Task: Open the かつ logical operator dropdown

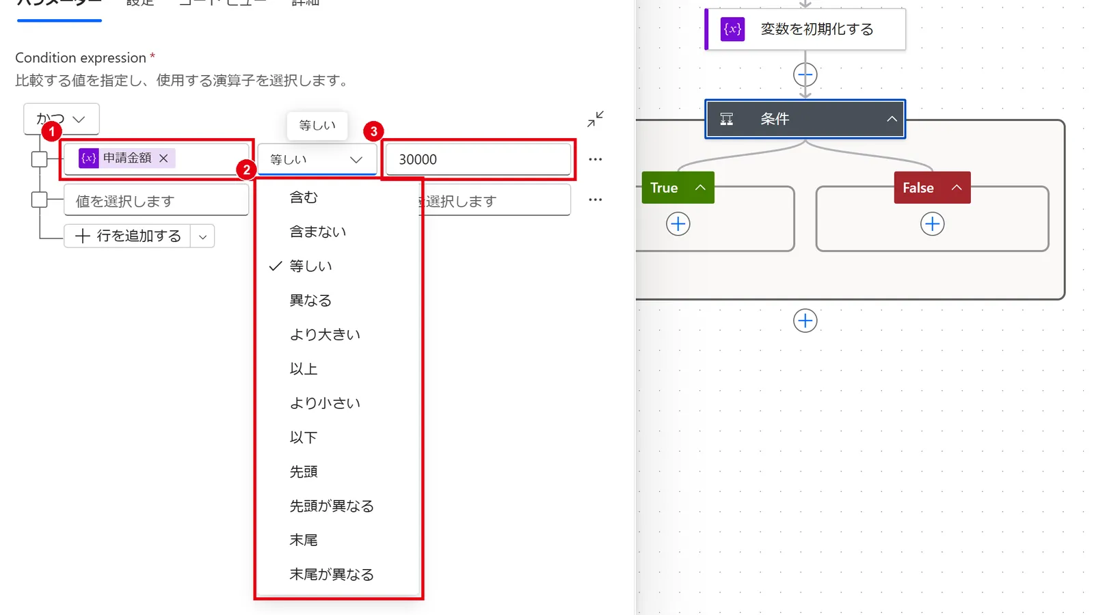Action: click(62, 119)
